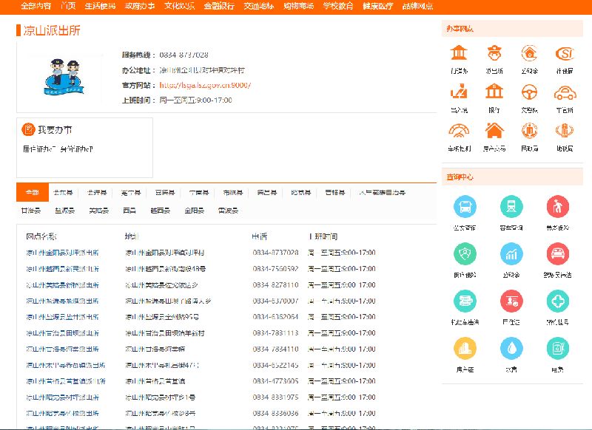Open the 学校教育 navigation item
592x430 pixels.
point(338,6)
